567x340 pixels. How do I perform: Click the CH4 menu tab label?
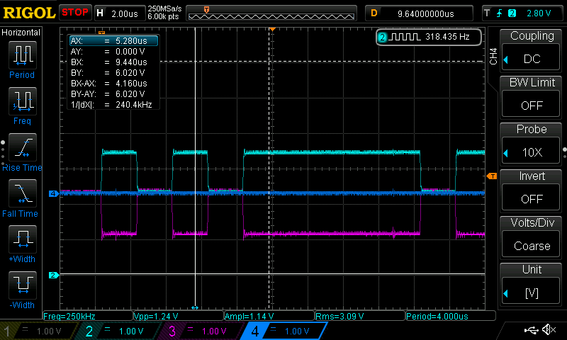493,57
